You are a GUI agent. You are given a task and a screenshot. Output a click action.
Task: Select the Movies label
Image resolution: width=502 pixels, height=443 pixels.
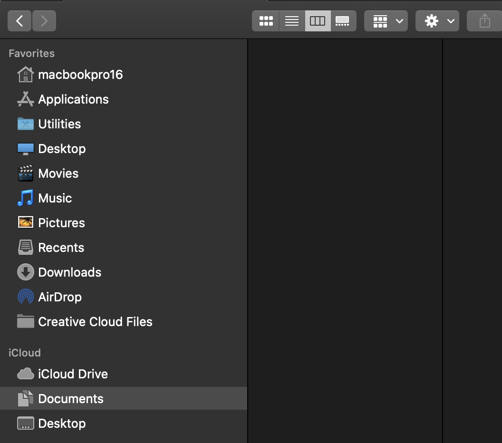pyautogui.click(x=58, y=173)
